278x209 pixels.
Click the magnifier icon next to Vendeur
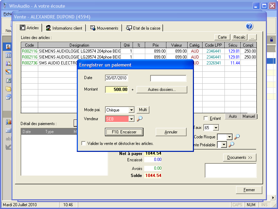(x=139, y=119)
